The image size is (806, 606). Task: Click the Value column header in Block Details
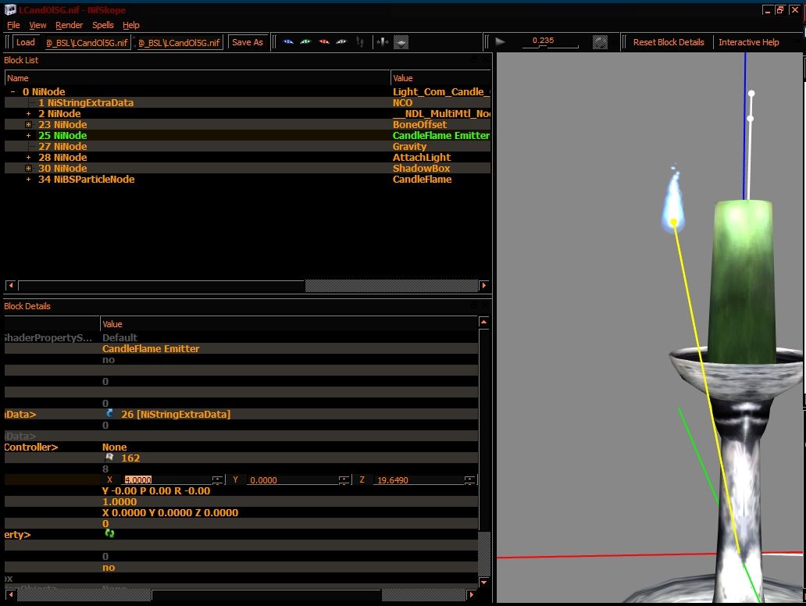[289, 324]
